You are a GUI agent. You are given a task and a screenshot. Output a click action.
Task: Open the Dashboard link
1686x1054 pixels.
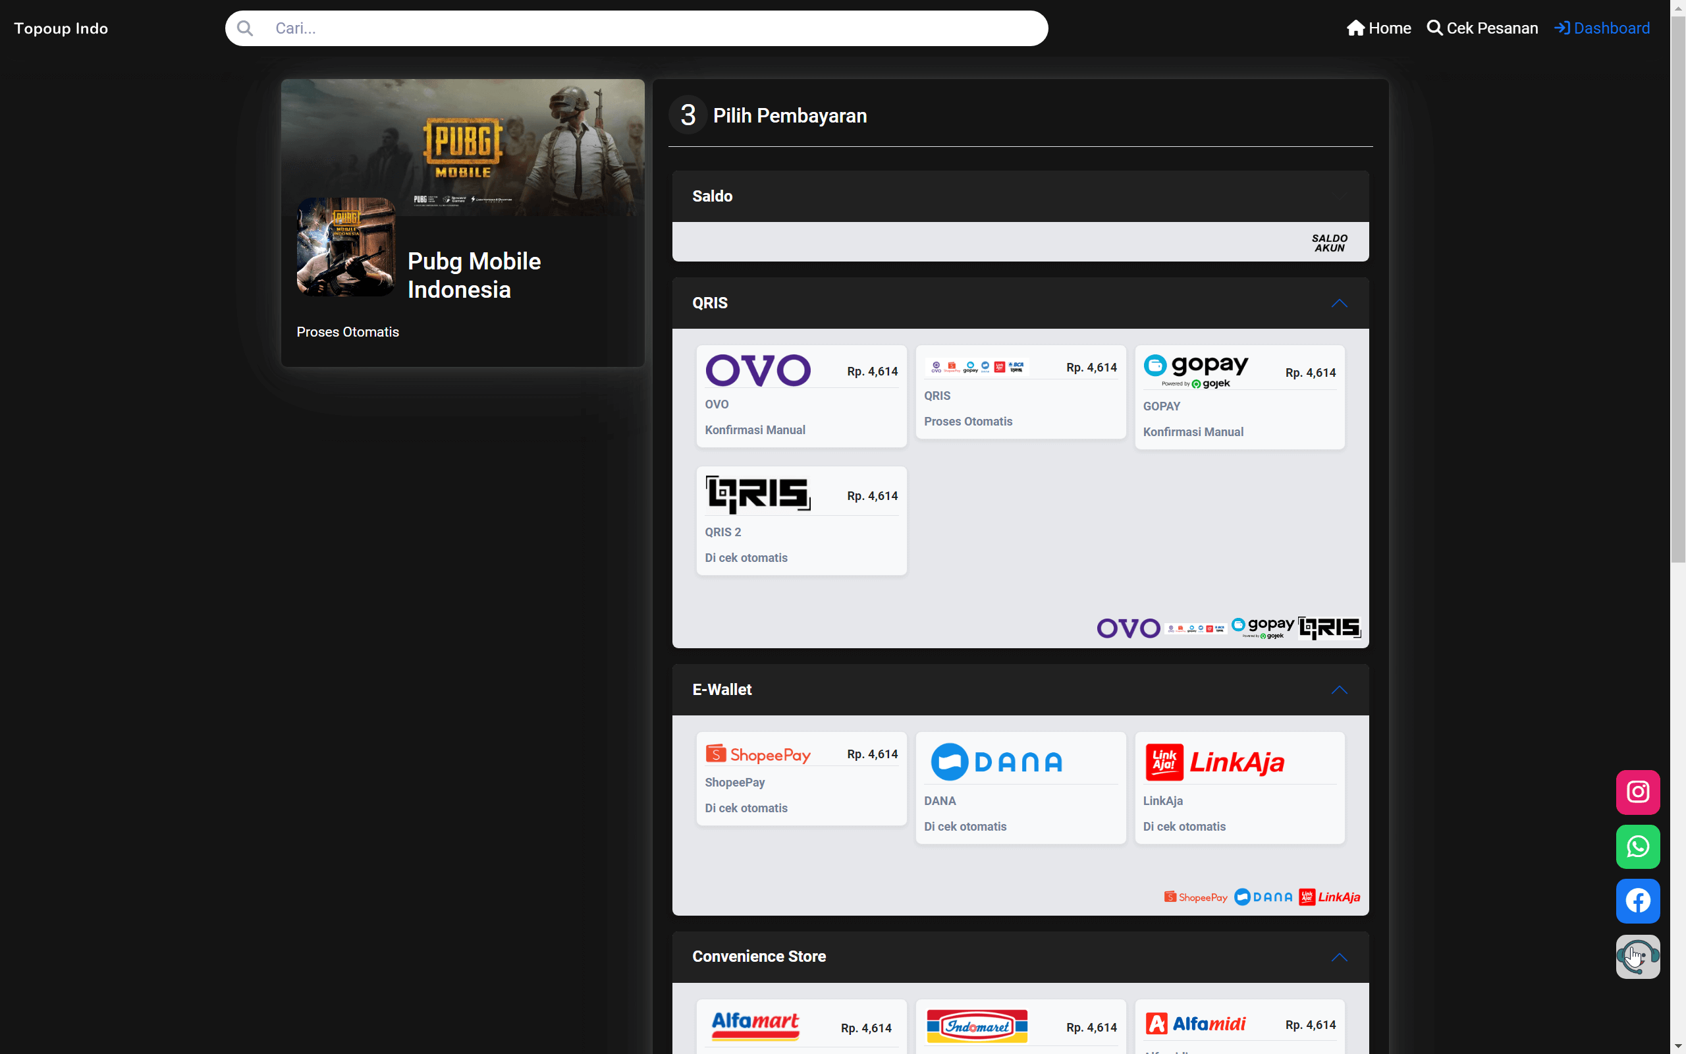coord(1602,28)
